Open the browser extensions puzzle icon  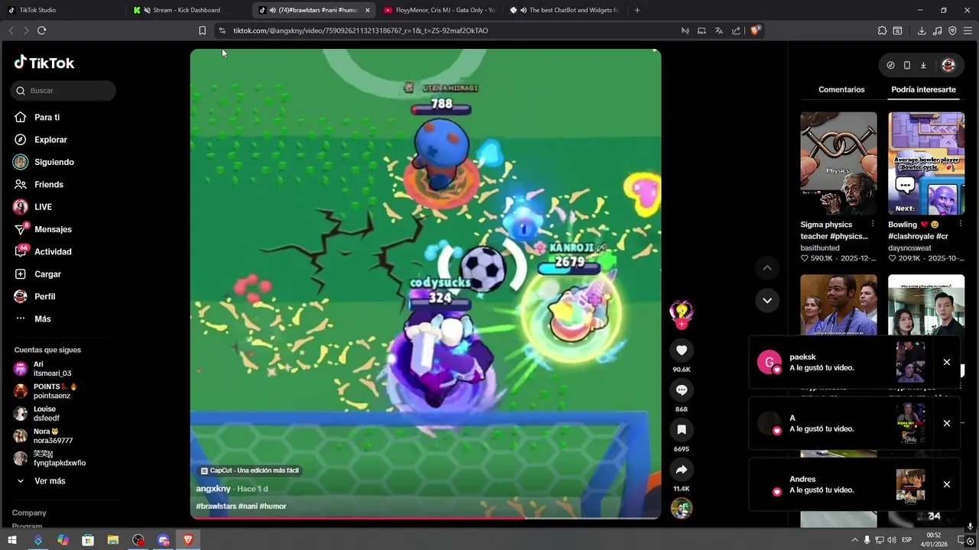tap(882, 31)
